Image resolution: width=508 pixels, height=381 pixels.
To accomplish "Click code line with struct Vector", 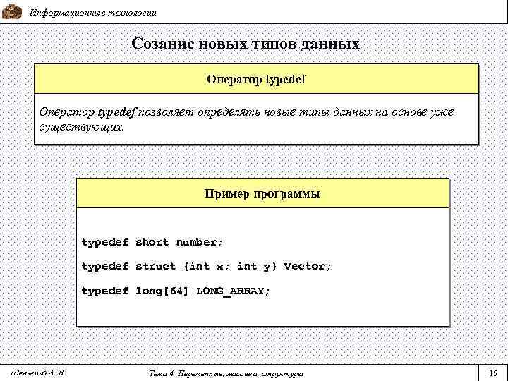I will pyautogui.click(x=206, y=267).
